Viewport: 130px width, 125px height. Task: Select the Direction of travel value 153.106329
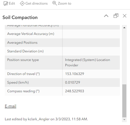click(x=74, y=74)
